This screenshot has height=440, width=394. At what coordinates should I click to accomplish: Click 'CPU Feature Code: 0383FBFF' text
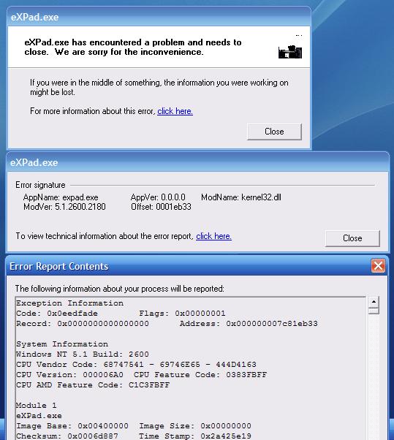coord(200,375)
